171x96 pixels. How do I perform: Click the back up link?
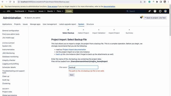point(59,54)
